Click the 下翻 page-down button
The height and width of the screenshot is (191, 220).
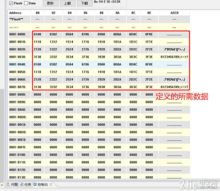[x=85, y=3]
